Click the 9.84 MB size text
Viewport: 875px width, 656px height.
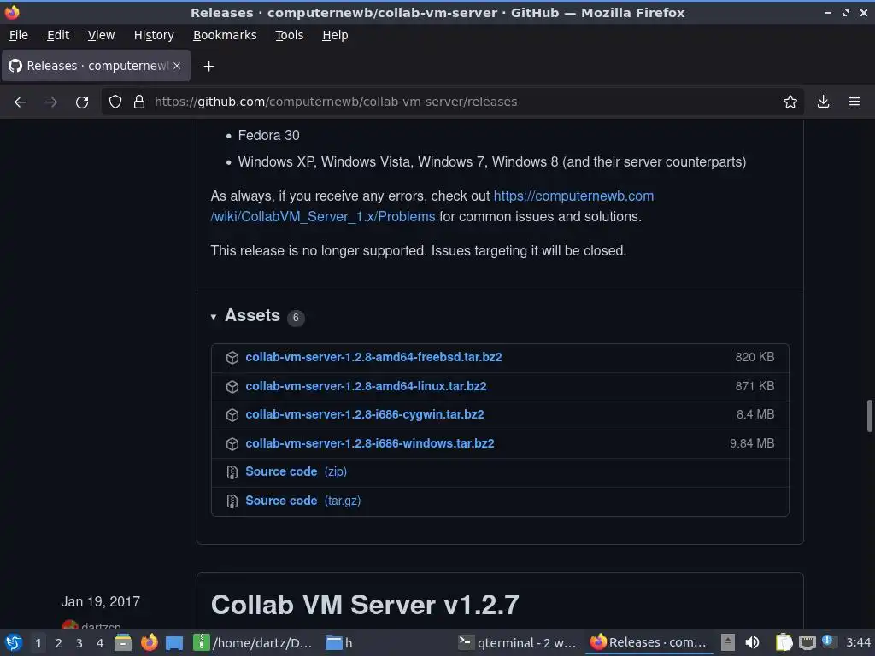coord(752,443)
